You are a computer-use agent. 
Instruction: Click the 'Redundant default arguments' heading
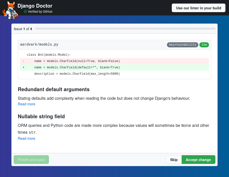point(54,89)
